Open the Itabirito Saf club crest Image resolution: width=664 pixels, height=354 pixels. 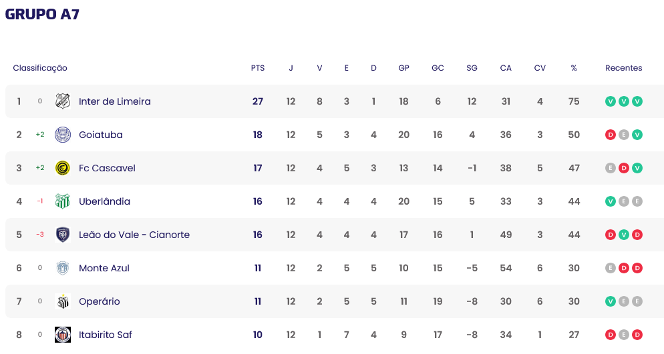pos(63,335)
